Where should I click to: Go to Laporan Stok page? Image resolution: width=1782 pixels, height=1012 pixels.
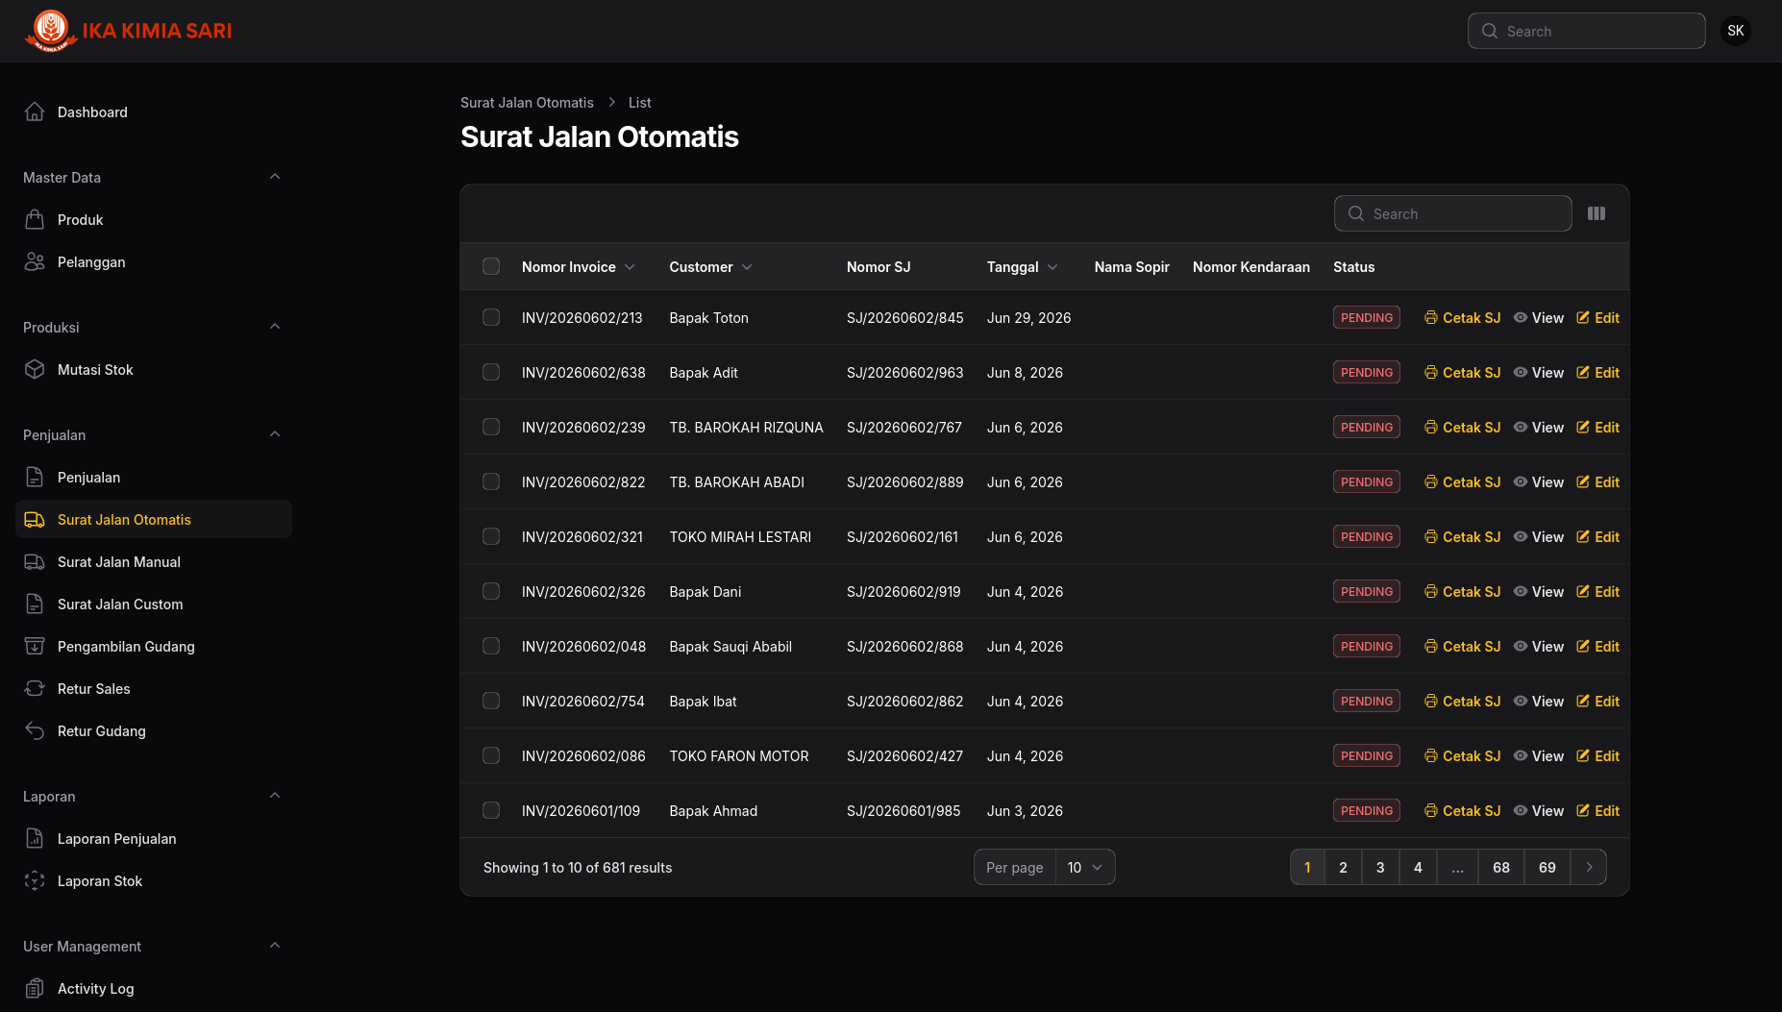click(x=154, y=880)
